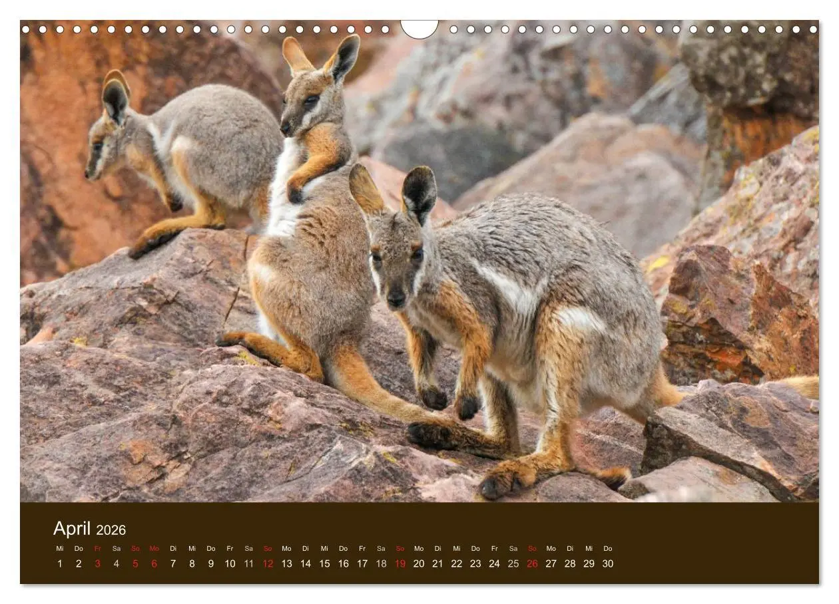Select the first Mi weekday label
The height and width of the screenshot is (604, 839).
coord(59,549)
